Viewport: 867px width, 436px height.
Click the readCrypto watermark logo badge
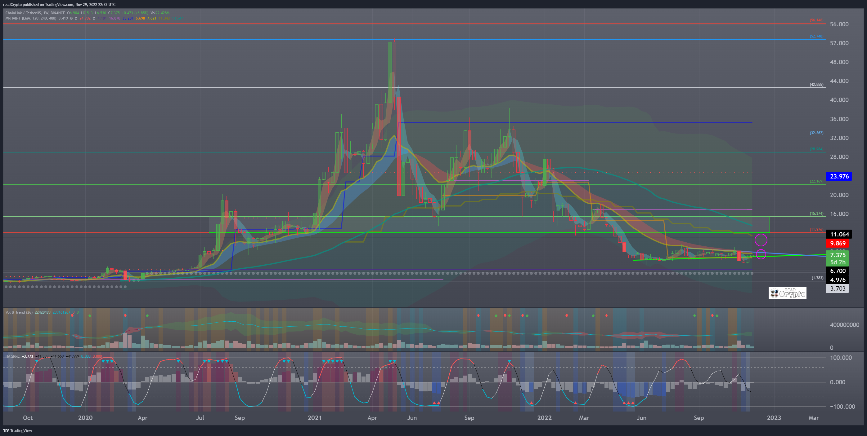coord(787,293)
